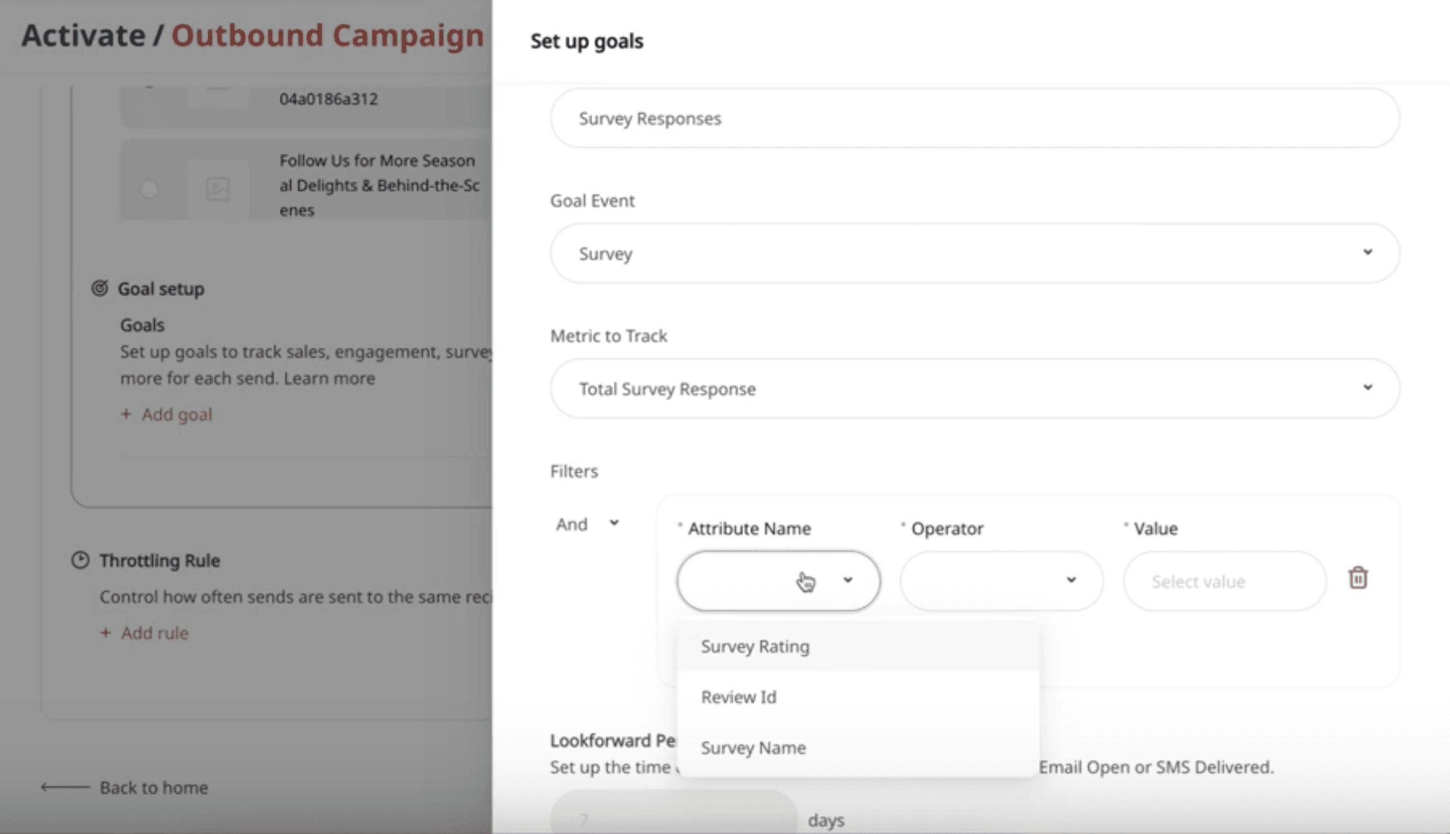The image size is (1450, 834).
Task: Click Add rule under Throttling Rule
Action: pos(155,633)
